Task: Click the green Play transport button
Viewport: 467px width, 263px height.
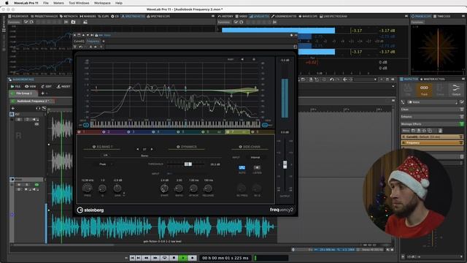Action: coord(183,258)
